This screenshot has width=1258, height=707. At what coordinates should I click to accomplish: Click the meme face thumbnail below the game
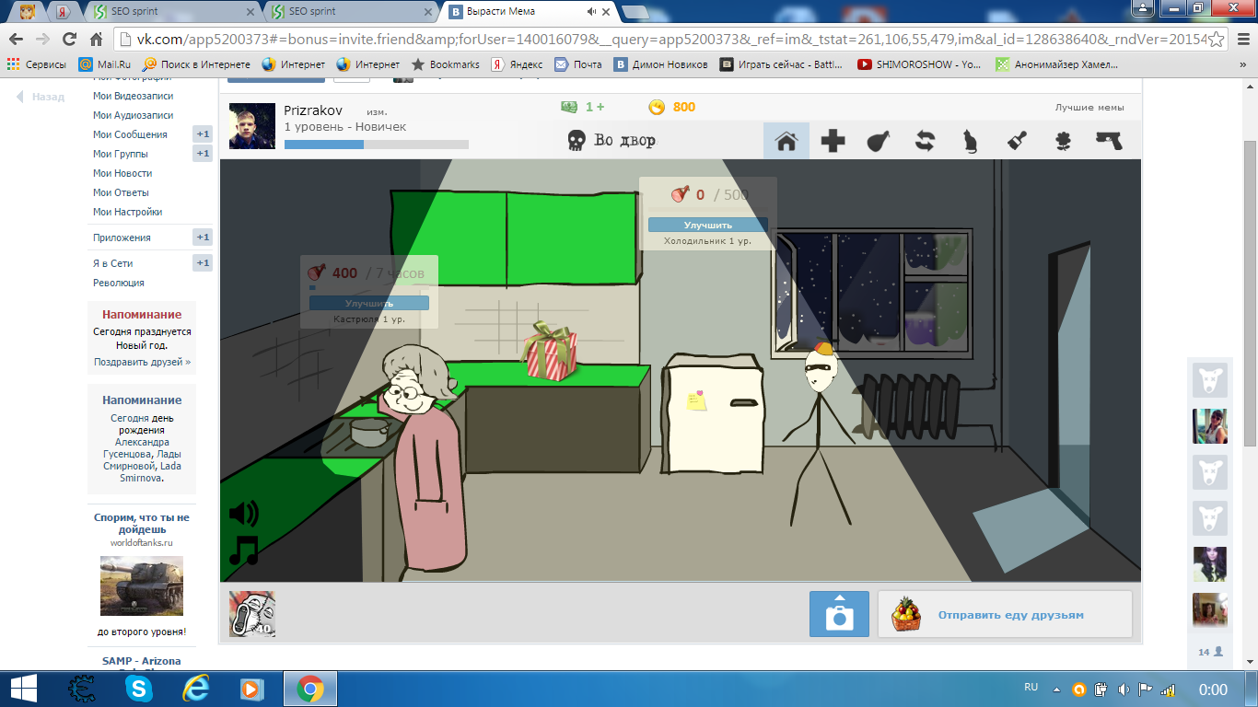[x=251, y=614]
